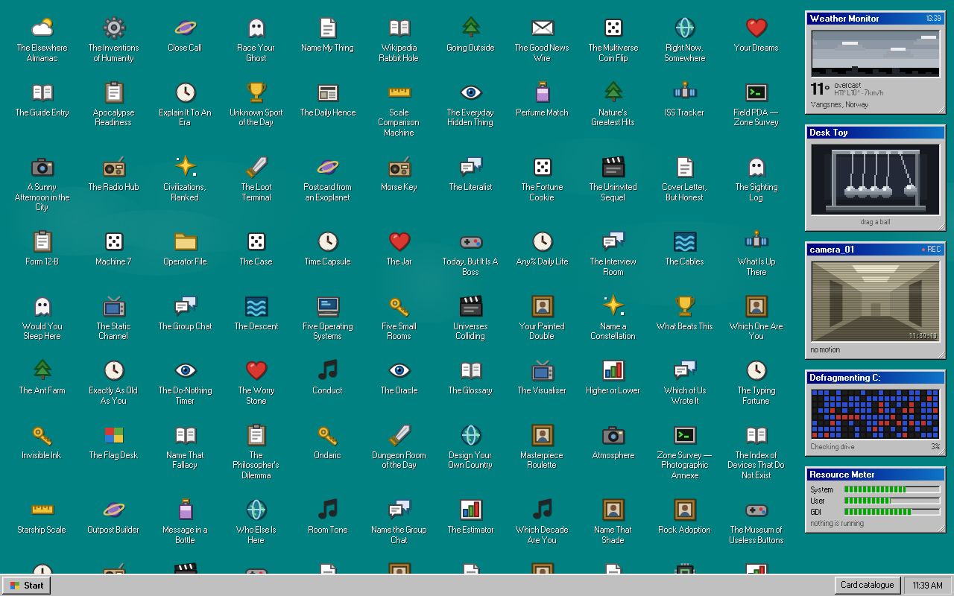Click the Card catalogue taskbar button

pyautogui.click(x=867, y=586)
